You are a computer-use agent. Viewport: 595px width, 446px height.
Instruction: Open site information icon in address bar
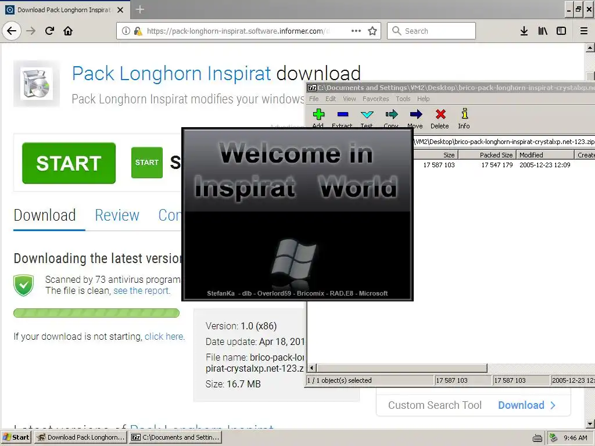(126, 31)
